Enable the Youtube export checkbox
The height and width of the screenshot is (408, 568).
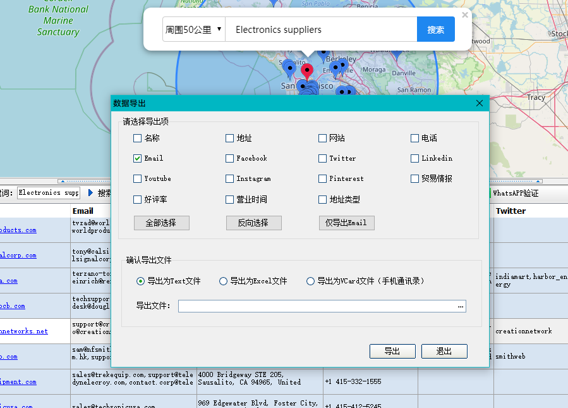tap(137, 179)
